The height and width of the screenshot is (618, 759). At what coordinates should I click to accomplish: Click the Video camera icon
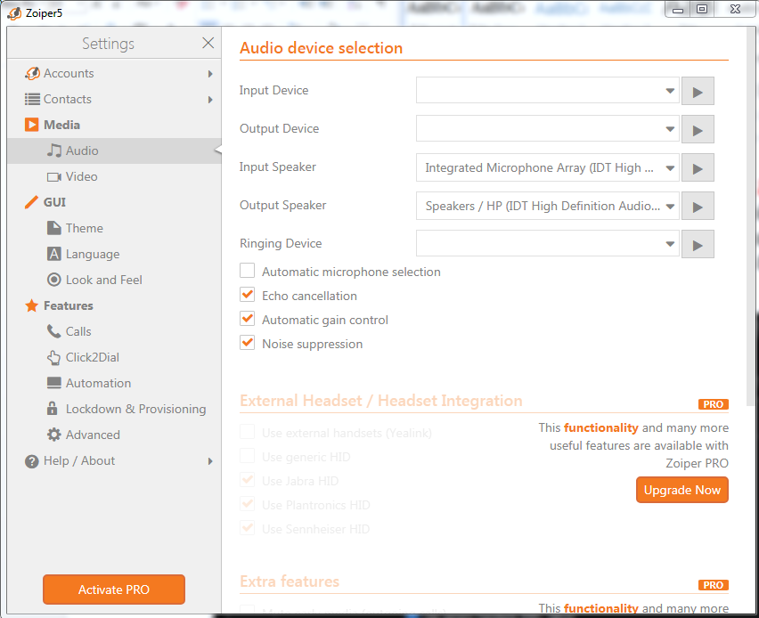54,176
